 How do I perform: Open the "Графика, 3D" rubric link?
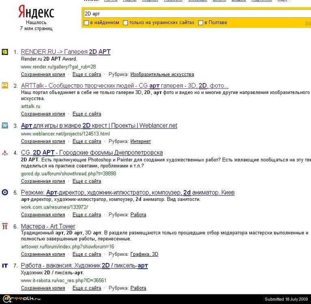click(x=144, y=254)
